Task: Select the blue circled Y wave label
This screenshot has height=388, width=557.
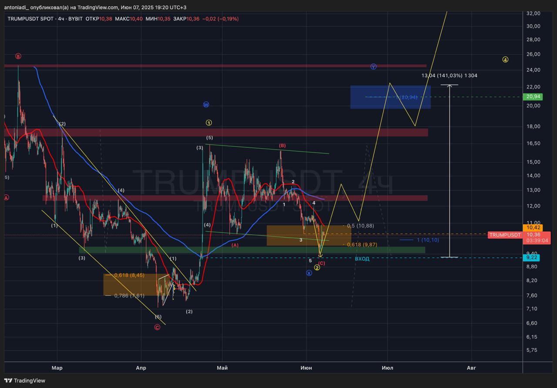Action: (373, 66)
